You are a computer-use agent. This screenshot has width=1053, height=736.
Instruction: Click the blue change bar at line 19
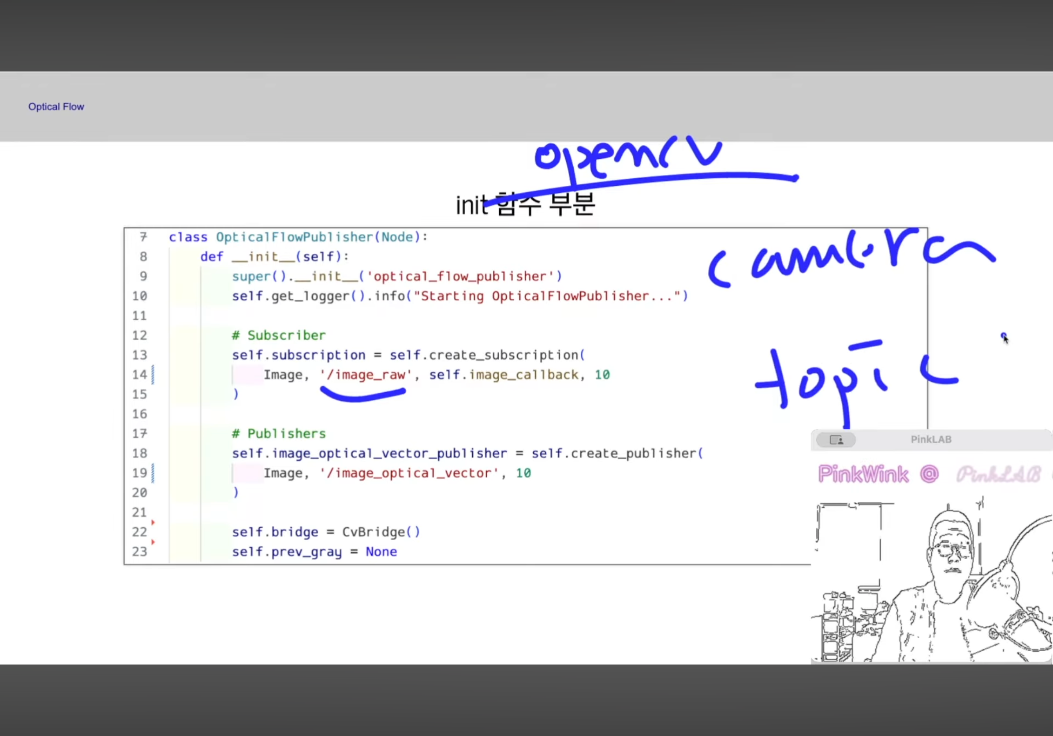point(153,473)
